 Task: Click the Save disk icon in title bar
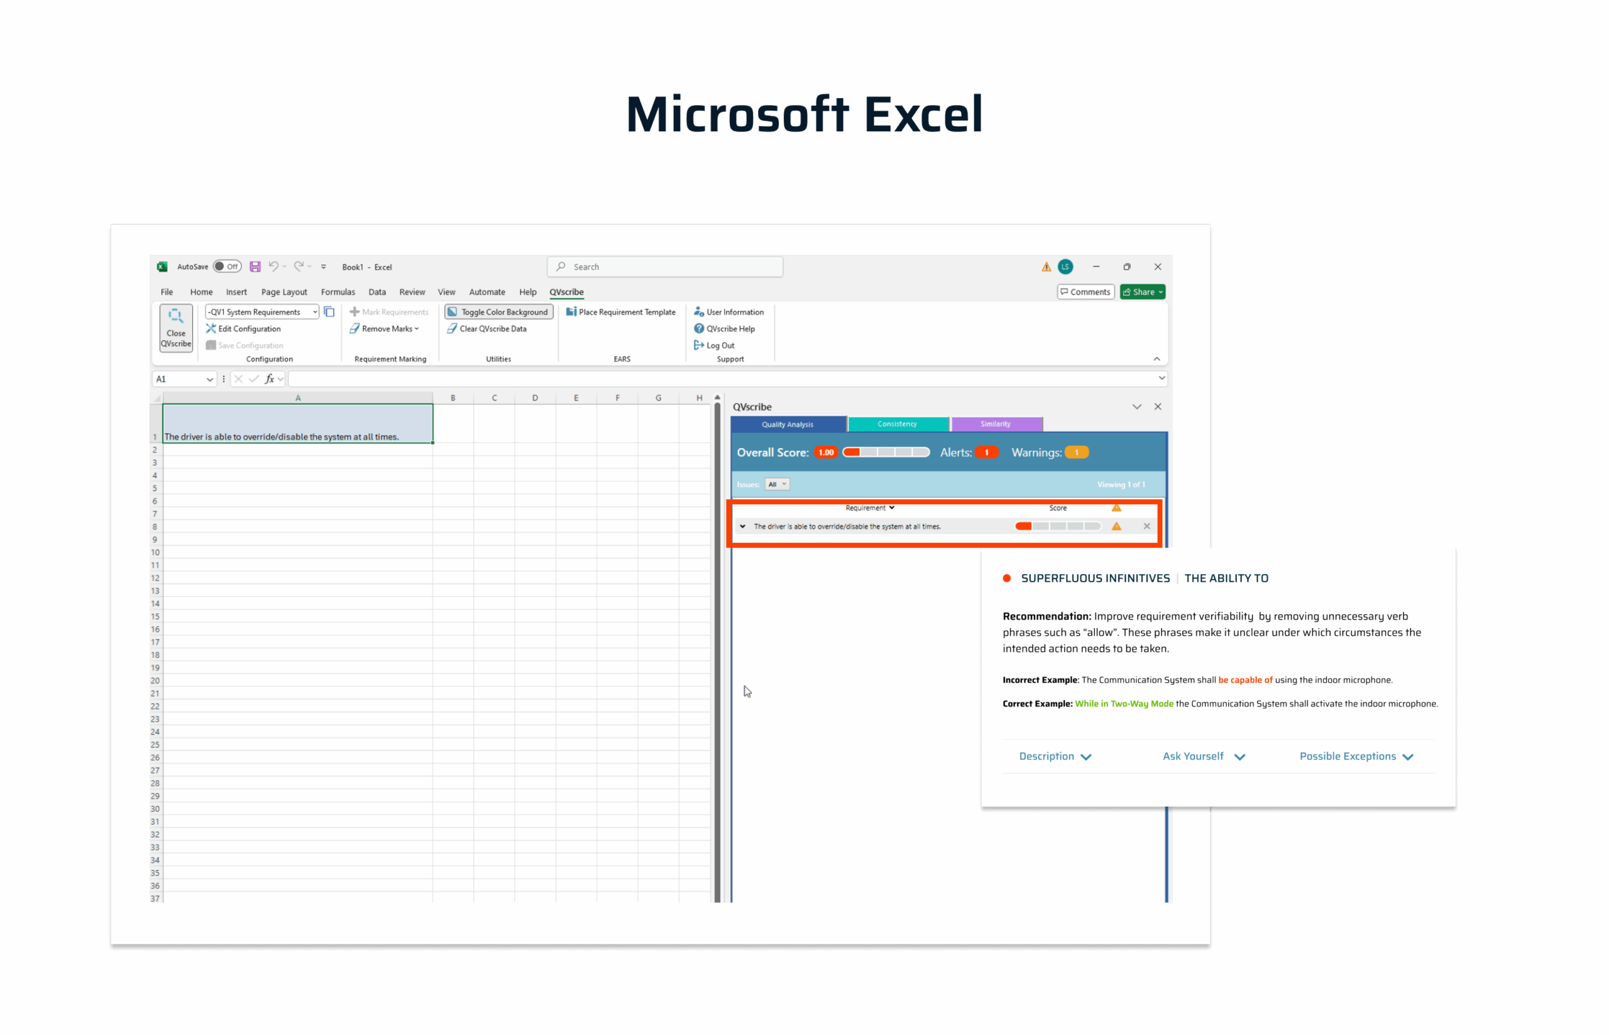255,267
